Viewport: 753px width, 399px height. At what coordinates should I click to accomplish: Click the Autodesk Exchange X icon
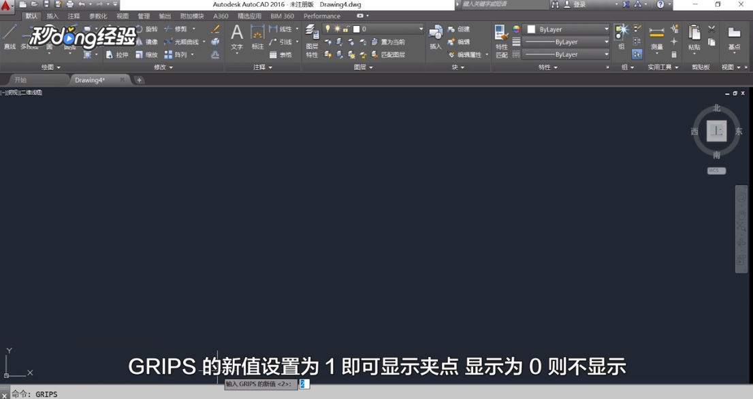point(626,4)
